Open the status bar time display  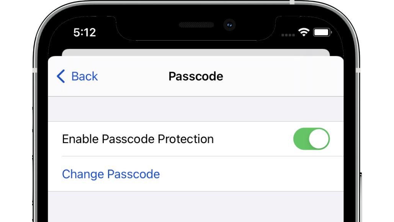(x=85, y=33)
